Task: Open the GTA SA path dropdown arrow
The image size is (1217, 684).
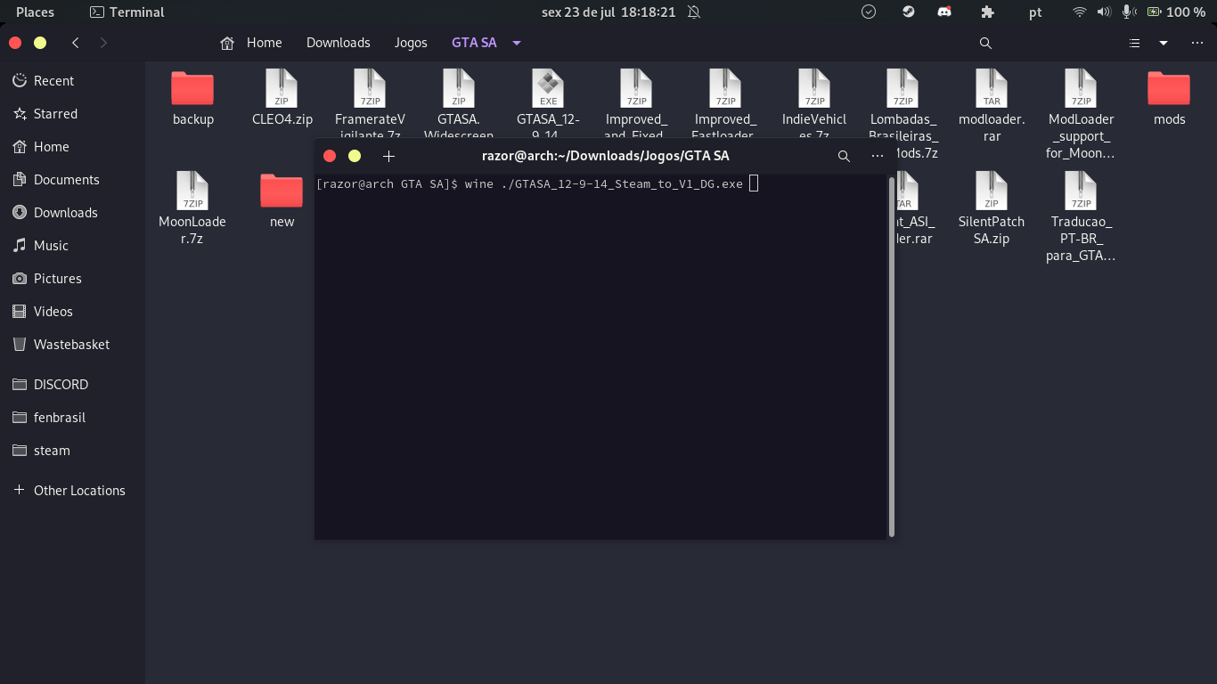Action: tap(517, 43)
